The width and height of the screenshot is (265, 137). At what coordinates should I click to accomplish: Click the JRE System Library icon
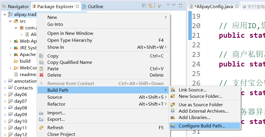point(16,48)
